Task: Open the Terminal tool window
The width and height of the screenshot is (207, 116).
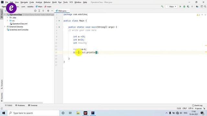Action: 33,105
